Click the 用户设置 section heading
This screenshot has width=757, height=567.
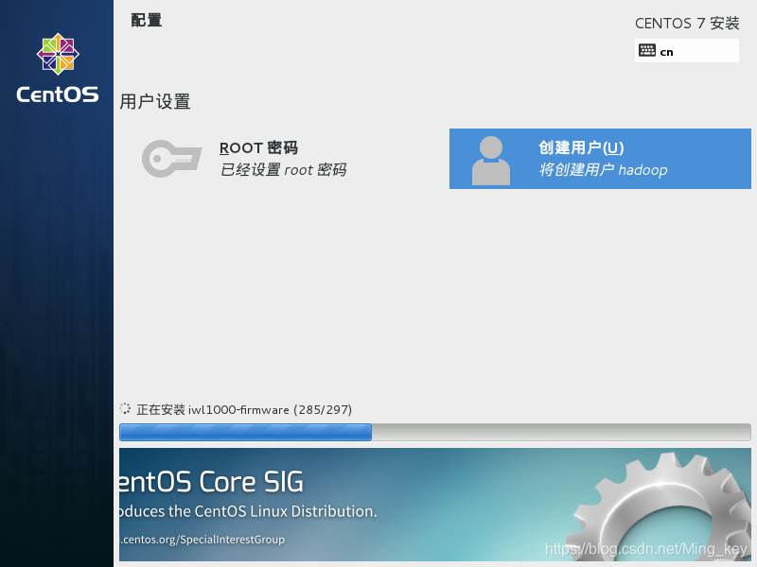155,102
